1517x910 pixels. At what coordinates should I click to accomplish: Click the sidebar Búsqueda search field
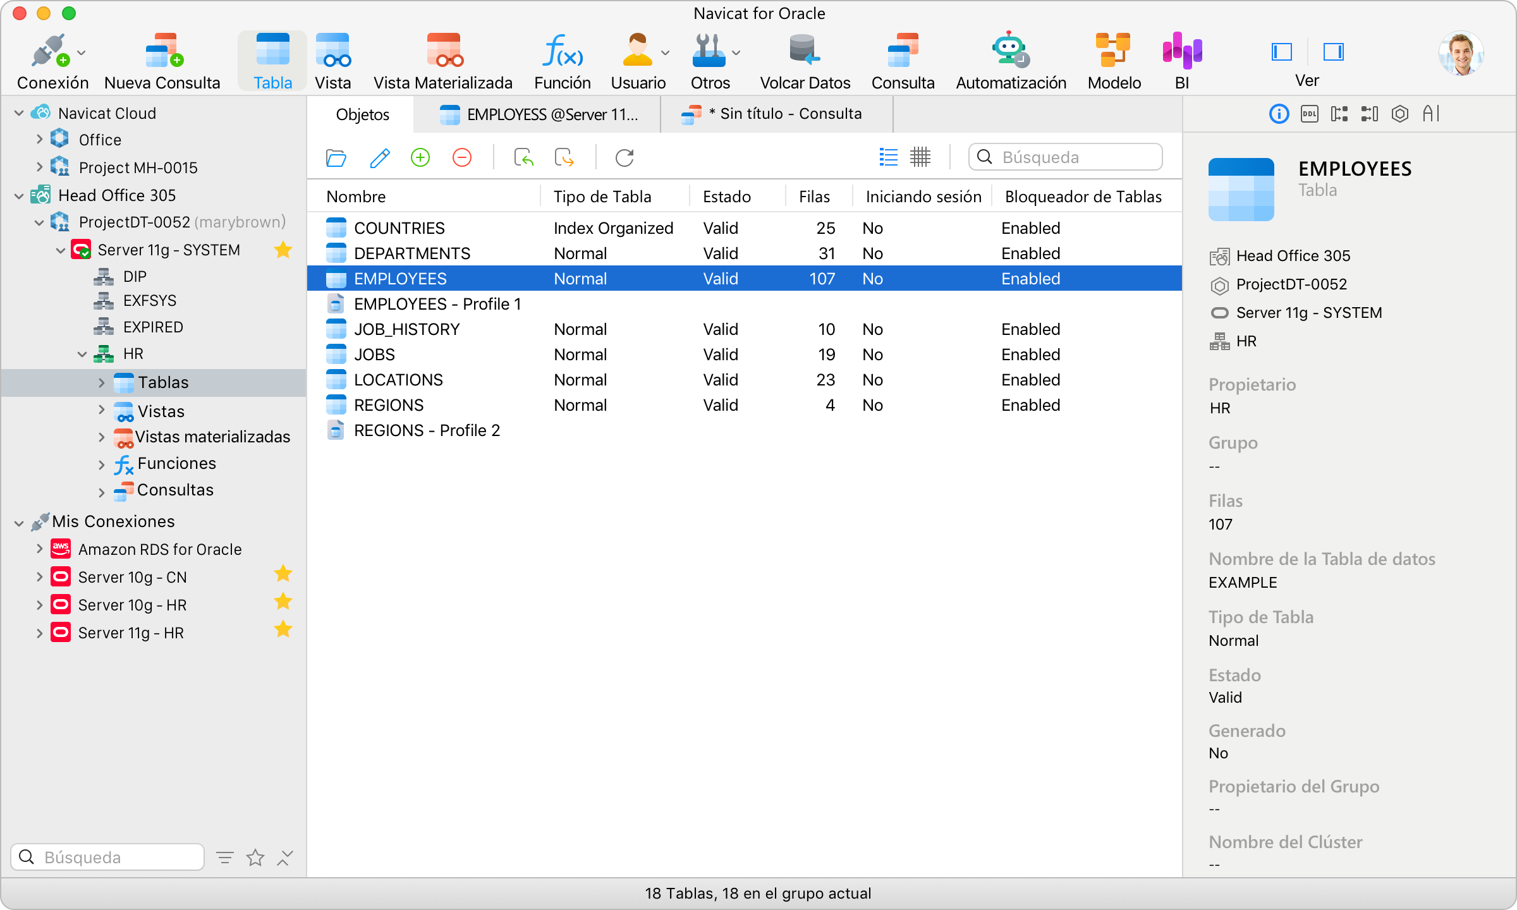point(107,857)
